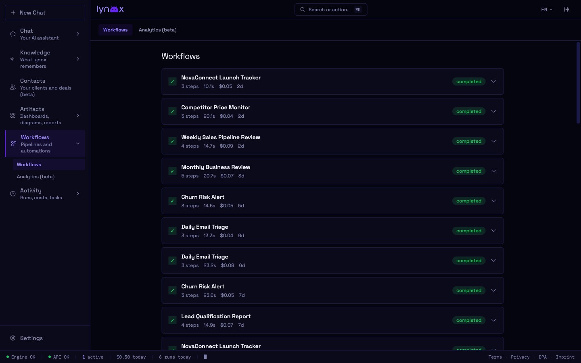Click the New Chat button

(45, 13)
